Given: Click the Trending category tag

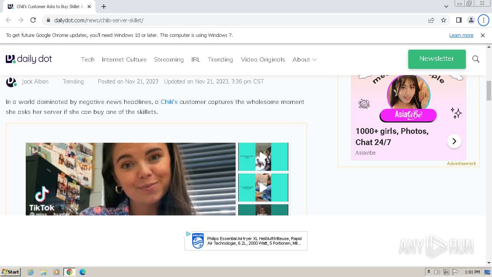Looking at the screenshot, I should click(x=73, y=82).
